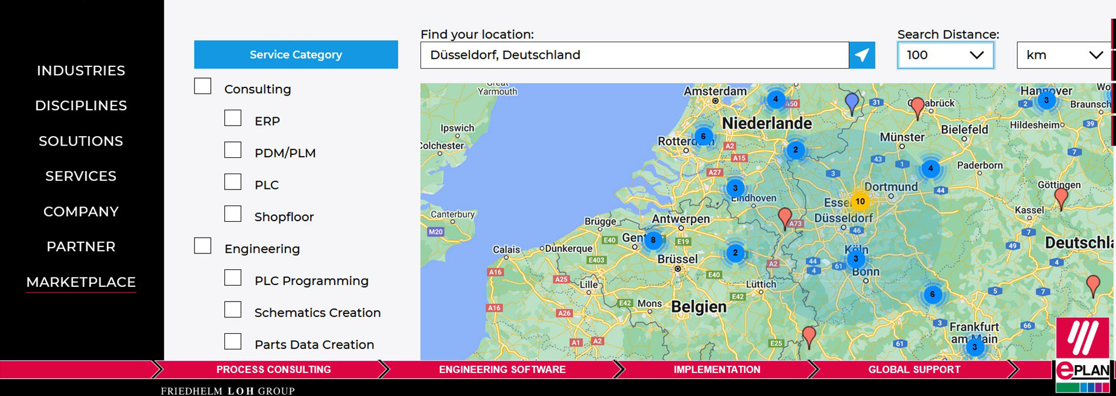Open the COMPANY menu
Image resolution: width=1116 pixels, height=396 pixels.
[x=81, y=211]
